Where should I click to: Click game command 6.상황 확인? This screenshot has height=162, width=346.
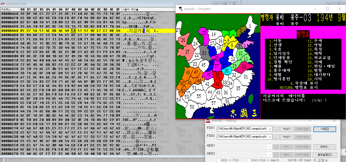[281, 62]
